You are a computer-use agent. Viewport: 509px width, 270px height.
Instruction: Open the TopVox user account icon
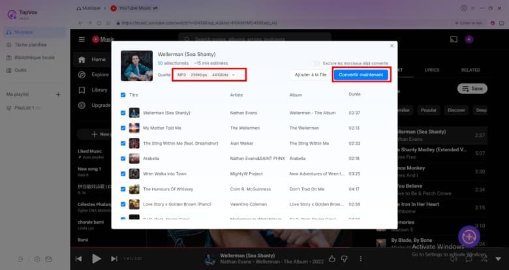tap(463, 8)
